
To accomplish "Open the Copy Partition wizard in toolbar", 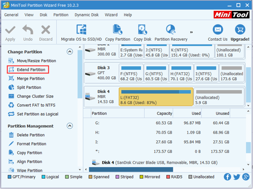I will (118, 32).
